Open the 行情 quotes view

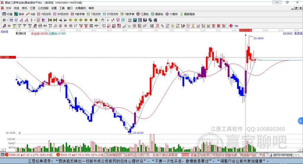pos(7,14)
